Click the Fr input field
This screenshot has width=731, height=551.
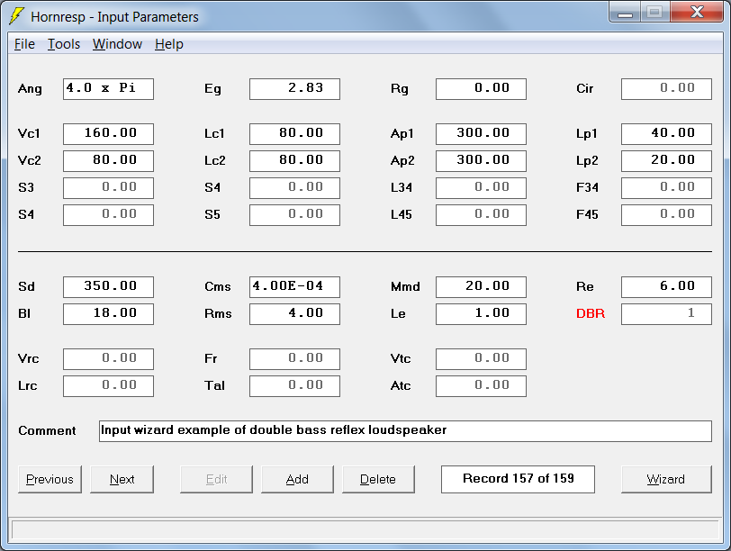click(x=294, y=359)
